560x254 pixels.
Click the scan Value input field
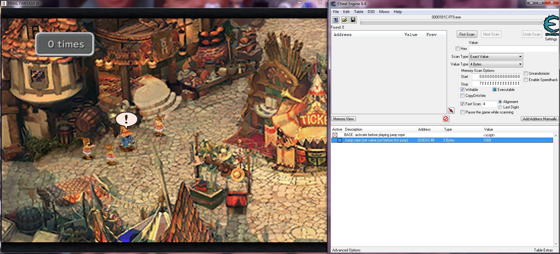[513, 49]
